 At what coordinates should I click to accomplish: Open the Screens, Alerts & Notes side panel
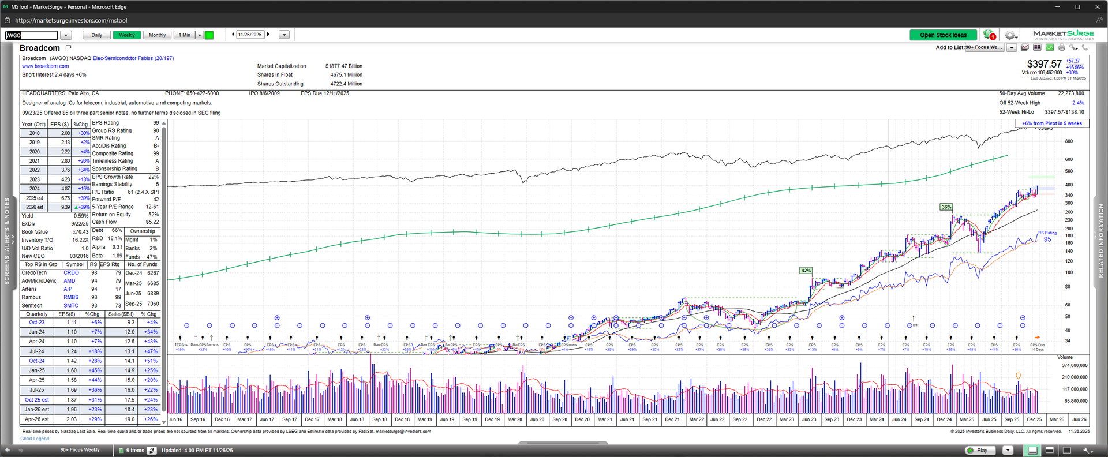7,241
